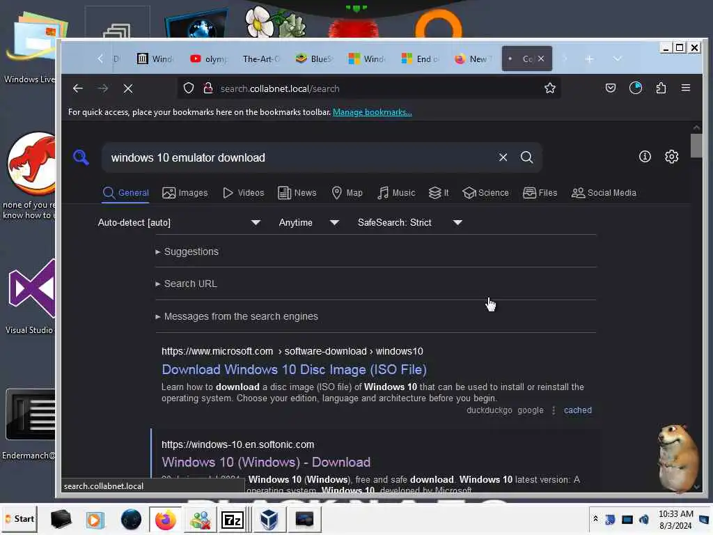Select the Social Media search category
Image resolution: width=713 pixels, height=535 pixels.
point(604,193)
